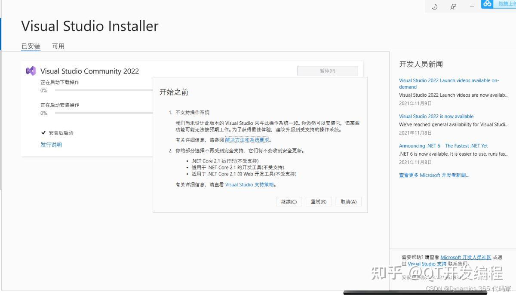Open "Visual Studio 2022 is now available" news
The image size is (516, 295).
point(436,116)
